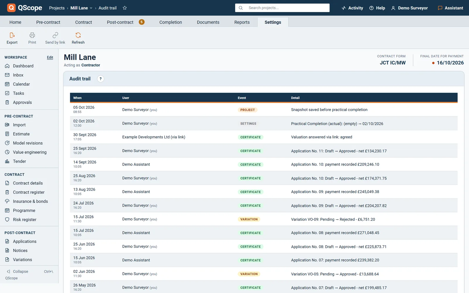Open the Audit trail help question mark
The width and height of the screenshot is (469, 293).
pos(101,79)
